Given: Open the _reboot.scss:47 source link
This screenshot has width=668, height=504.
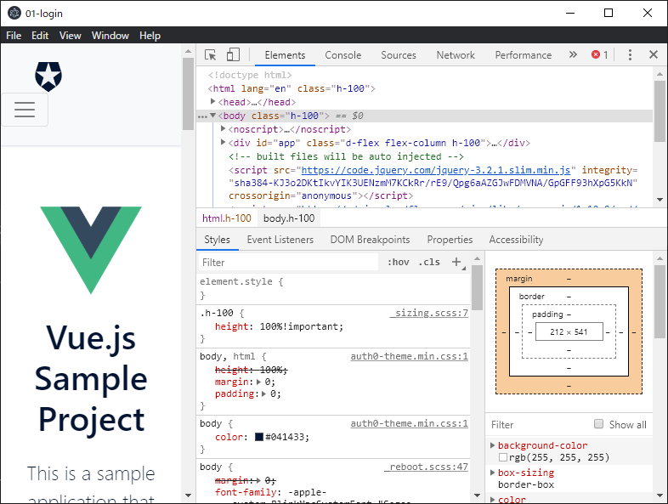Looking at the screenshot, I should pyautogui.click(x=427, y=467).
